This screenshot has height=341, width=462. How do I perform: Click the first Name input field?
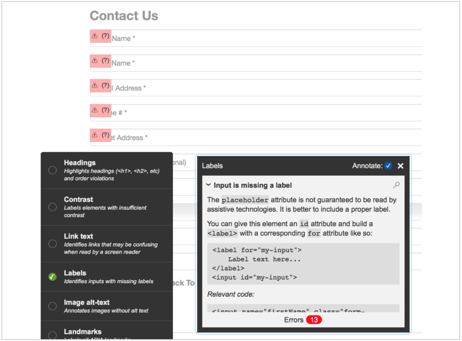click(256, 38)
